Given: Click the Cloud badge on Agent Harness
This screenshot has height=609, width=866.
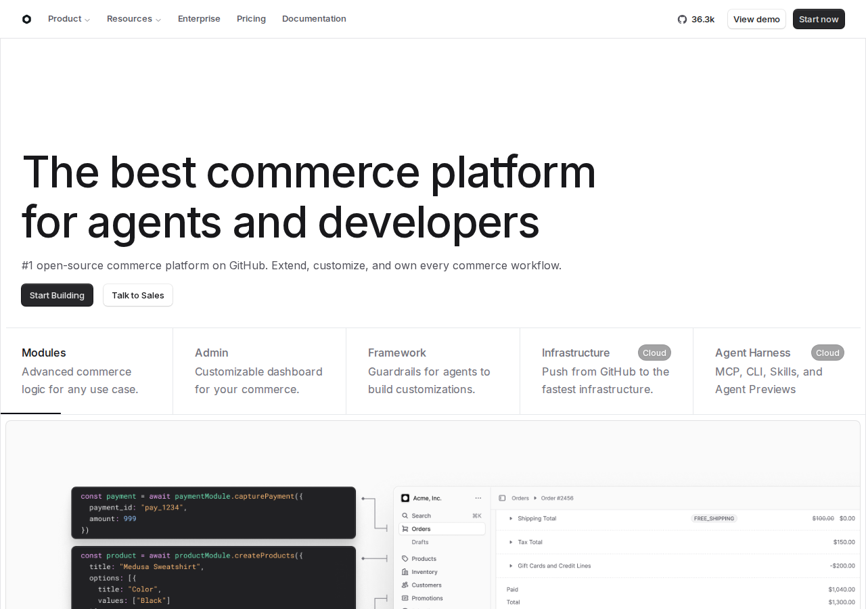Looking at the screenshot, I should click(827, 353).
